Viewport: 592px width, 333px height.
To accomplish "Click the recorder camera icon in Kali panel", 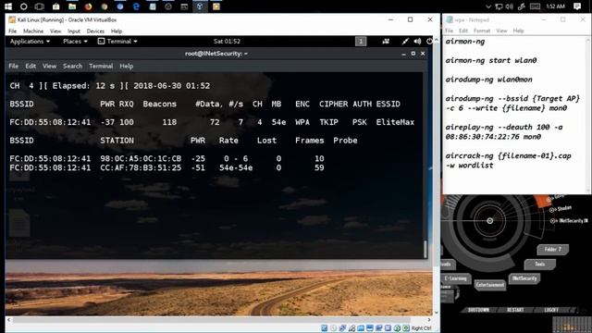I will pyautogui.click(x=386, y=41).
